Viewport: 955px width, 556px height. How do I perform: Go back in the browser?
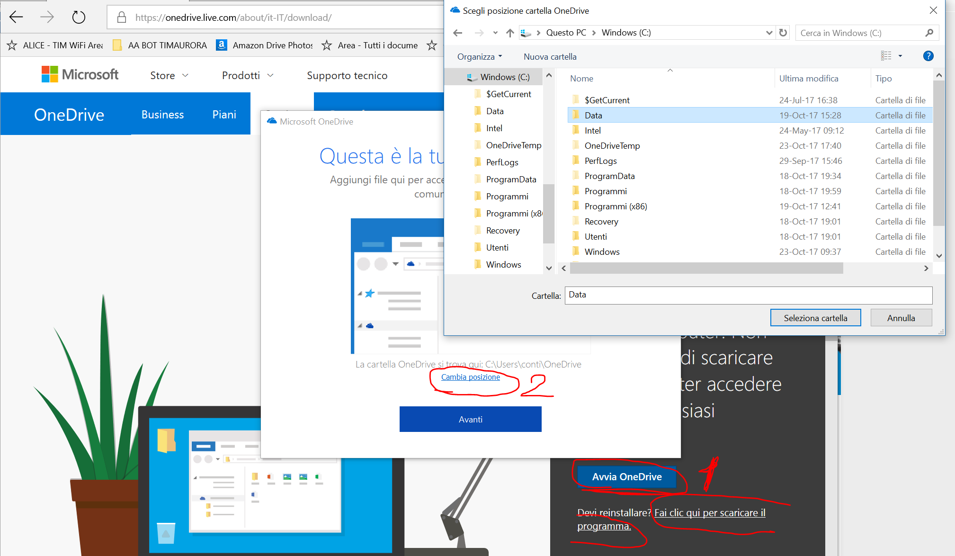coord(16,18)
